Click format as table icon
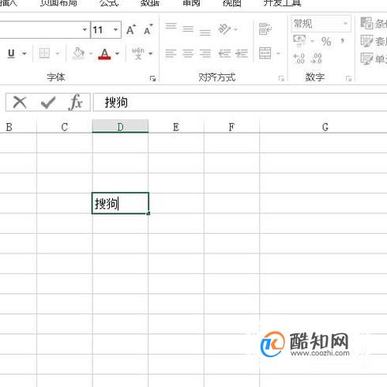 (366, 41)
